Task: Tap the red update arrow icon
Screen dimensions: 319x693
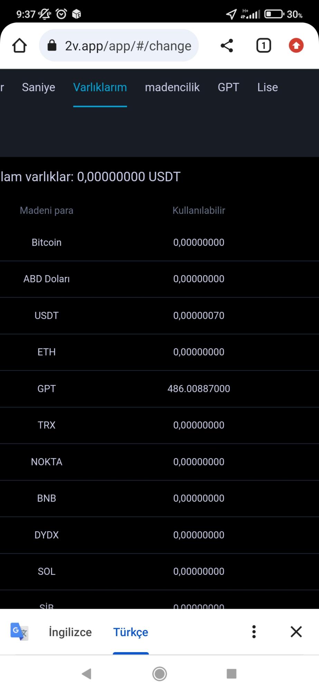Action: click(x=296, y=45)
